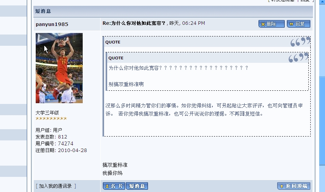
Task: Select the subject Re:为什么你对他如此宽容?
Action: point(134,23)
